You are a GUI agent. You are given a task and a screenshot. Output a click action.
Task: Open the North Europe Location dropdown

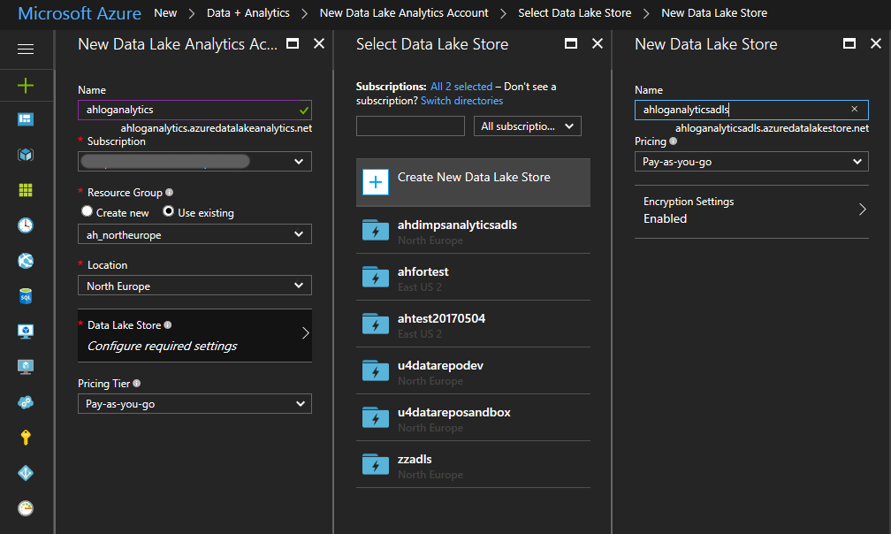pos(194,286)
